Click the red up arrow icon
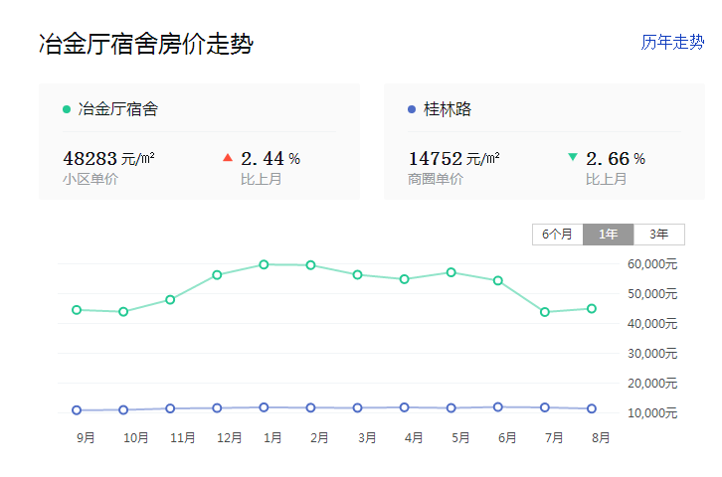 (228, 157)
